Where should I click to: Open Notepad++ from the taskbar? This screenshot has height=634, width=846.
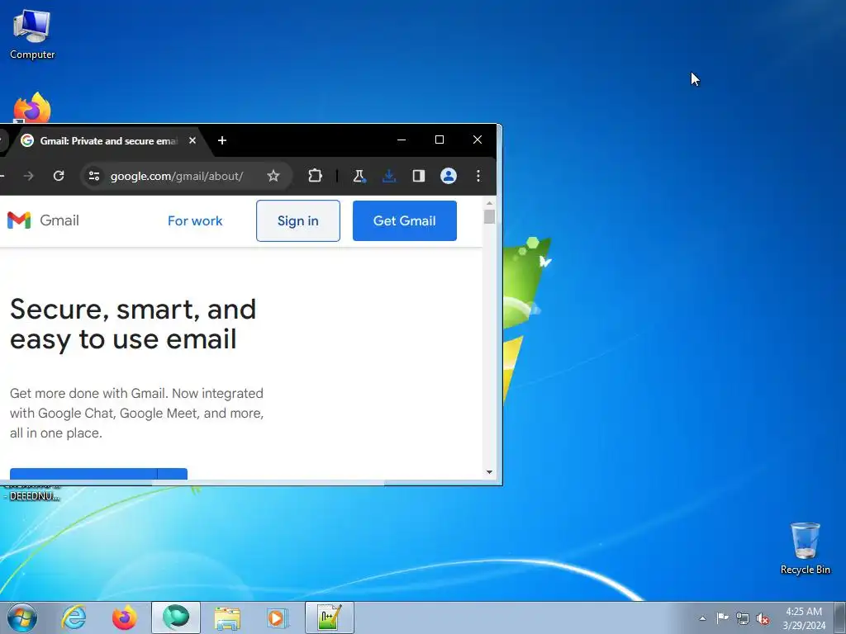coord(330,617)
